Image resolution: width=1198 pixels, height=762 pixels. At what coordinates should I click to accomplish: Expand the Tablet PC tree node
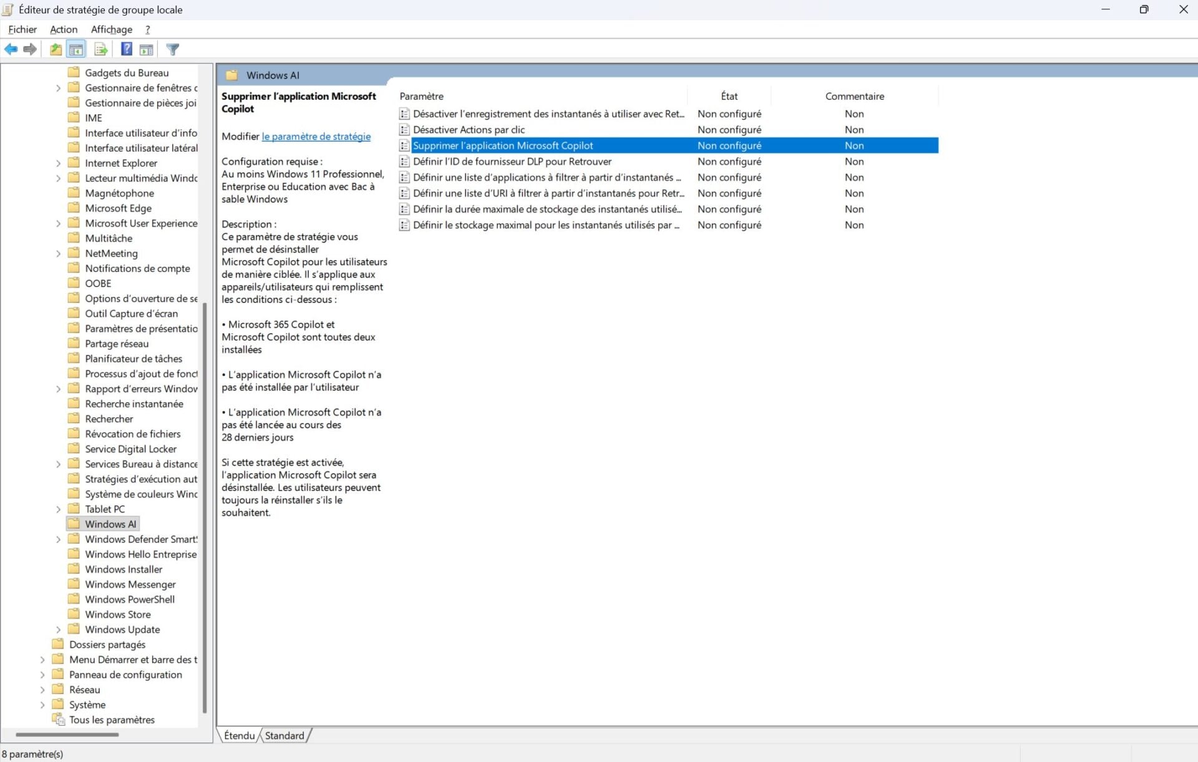pos(58,509)
